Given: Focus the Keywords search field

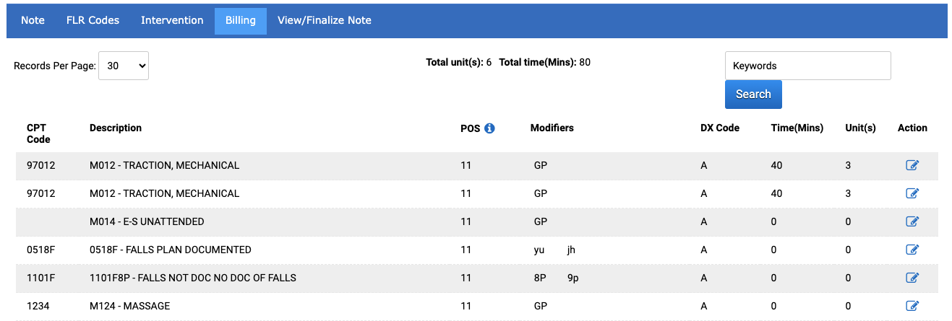Looking at the screenshot, I should pyautogui.click(x=808, y=66).
